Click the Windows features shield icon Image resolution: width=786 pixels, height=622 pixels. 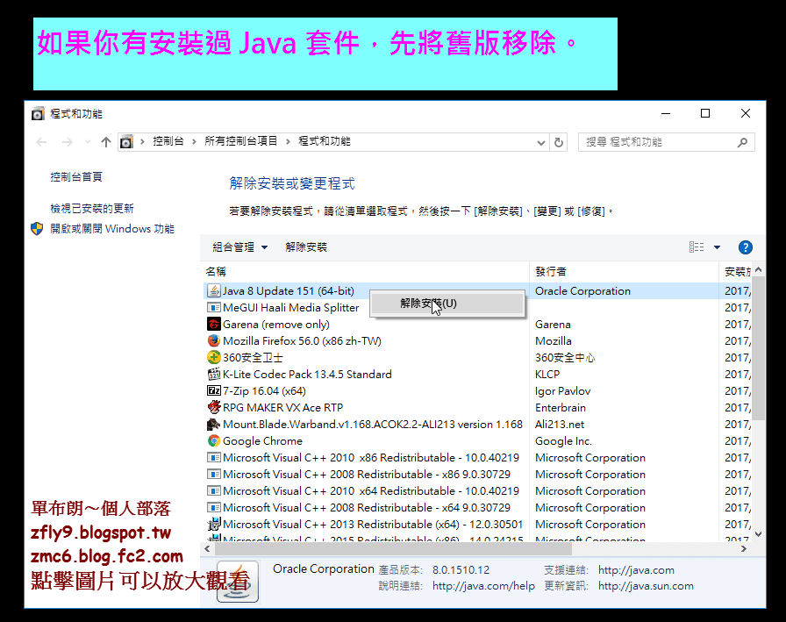coord(37,229)
